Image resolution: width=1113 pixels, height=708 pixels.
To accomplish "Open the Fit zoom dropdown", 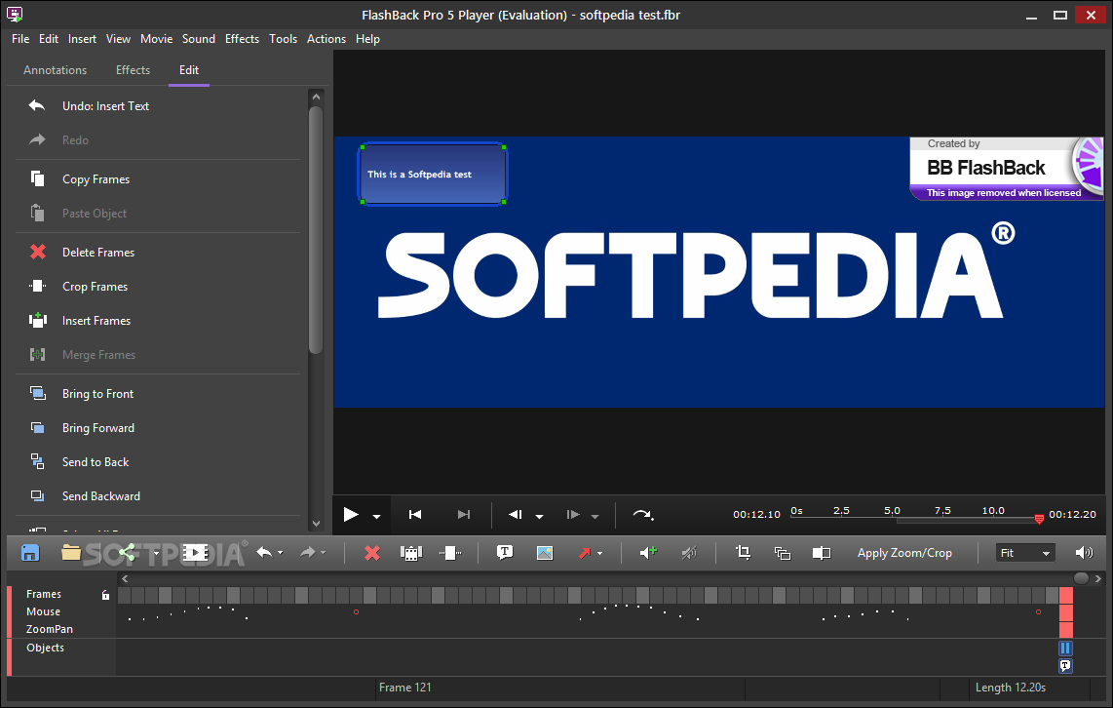I will (1026, 553).
